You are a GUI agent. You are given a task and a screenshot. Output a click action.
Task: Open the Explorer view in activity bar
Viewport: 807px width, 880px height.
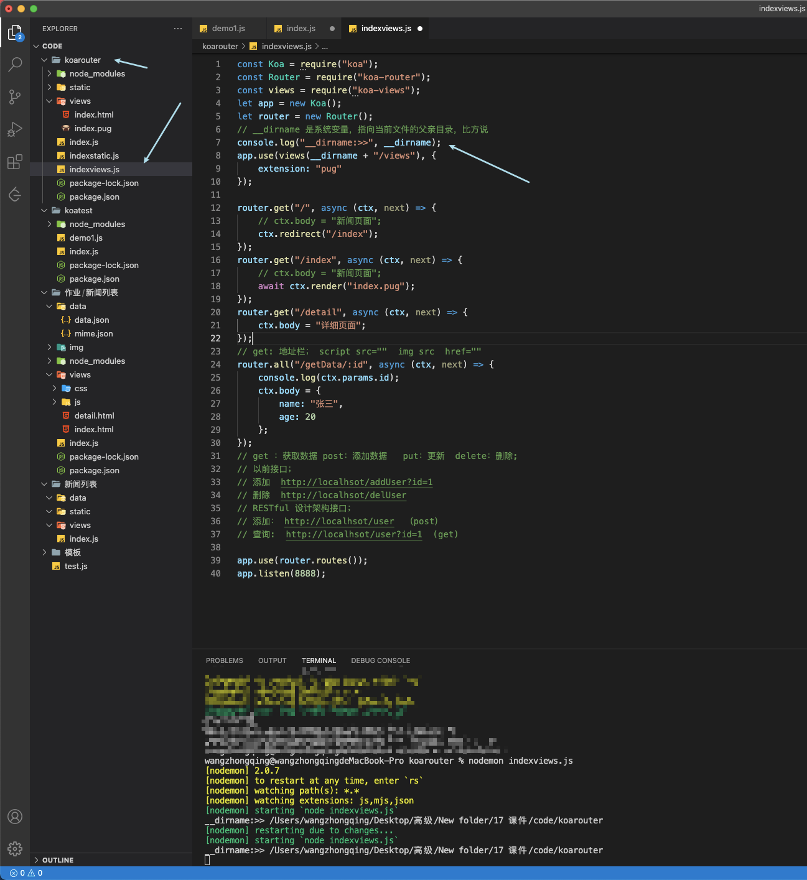coord(15,32)
